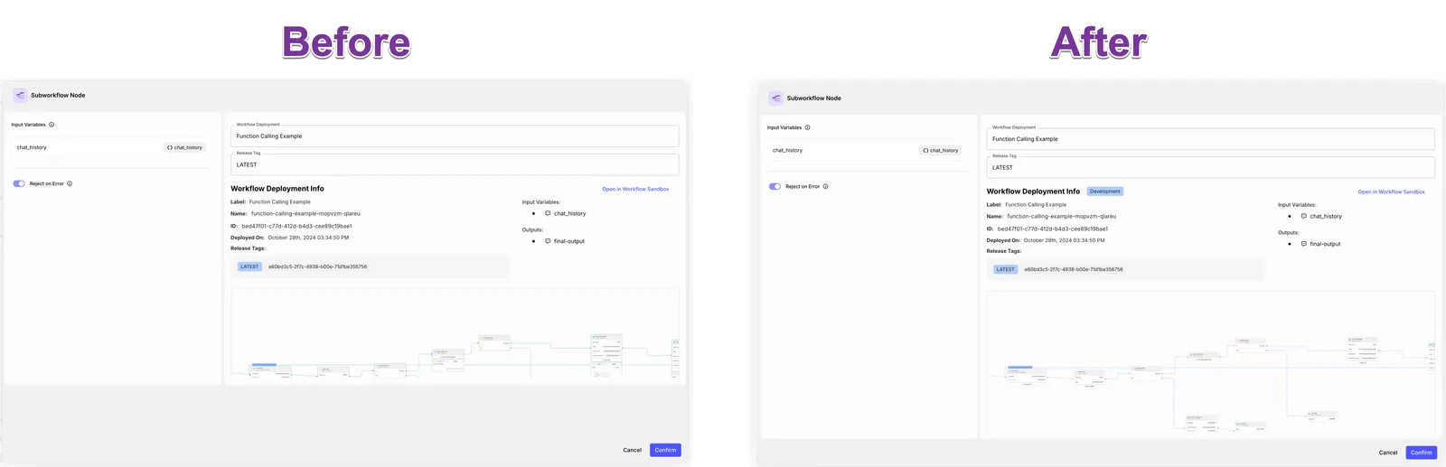Image resolution: width=1446 pixels, height=467 pixels.
Task: Click release hash e60bd3c5 in Before panel
Action: coord(317,266)
